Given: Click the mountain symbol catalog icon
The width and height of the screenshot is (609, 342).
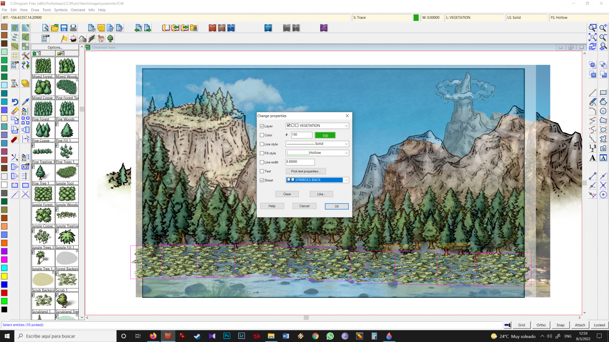Looking at the screenshot, I should [83, 39].
